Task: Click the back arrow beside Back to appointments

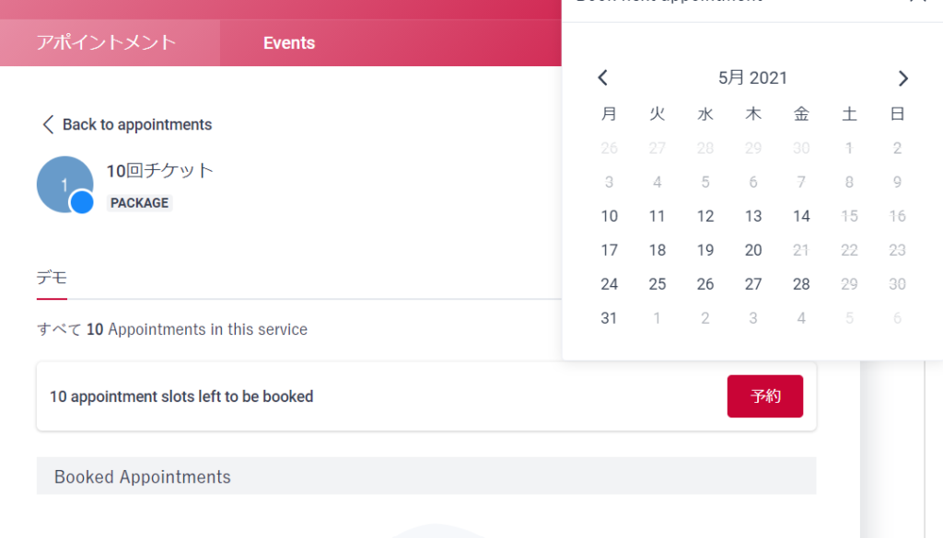Action: point(48,124)
